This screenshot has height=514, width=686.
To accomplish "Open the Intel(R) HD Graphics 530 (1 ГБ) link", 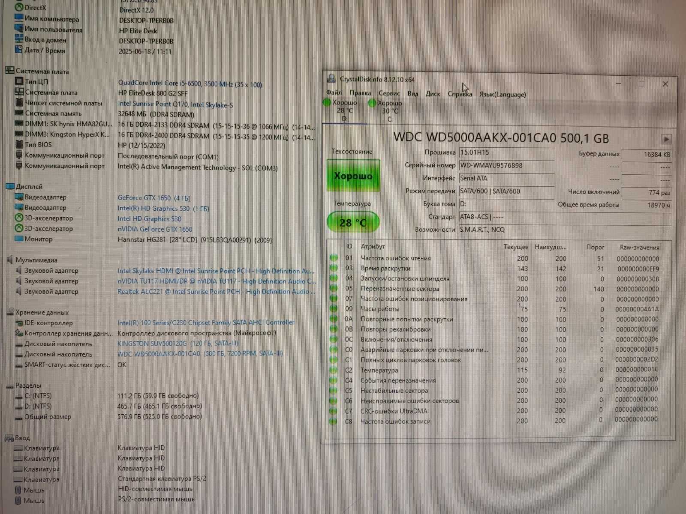I will click(x=163, y=208).
